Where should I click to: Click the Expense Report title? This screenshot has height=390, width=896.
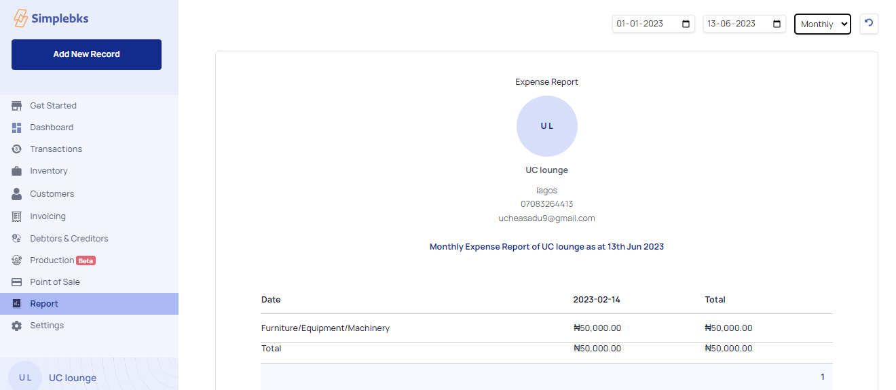tap(547, 82)
